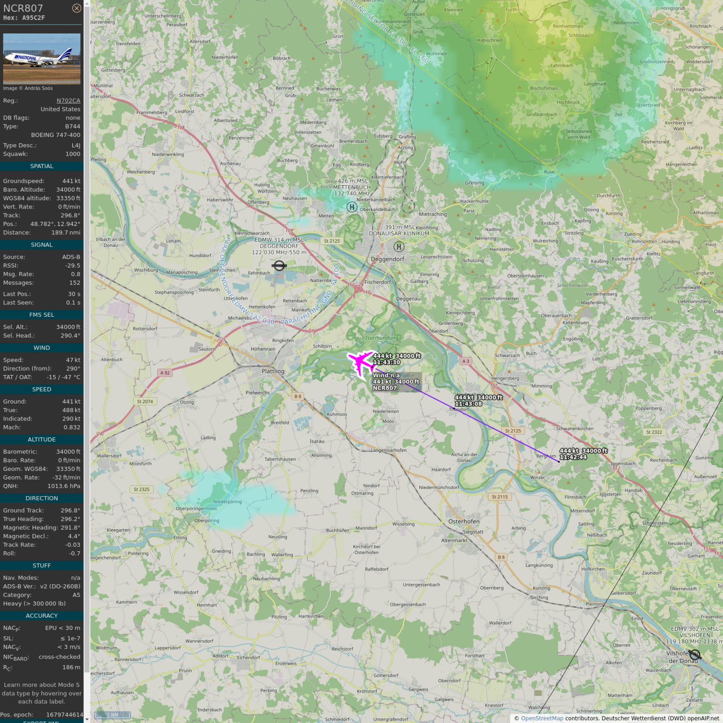Click the magenta Boeing 747 aircraft icon

(x=360, y=361)
